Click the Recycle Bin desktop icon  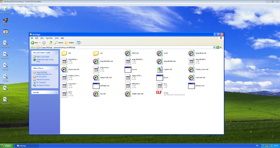pyautogui.click(x=5, y=9)
